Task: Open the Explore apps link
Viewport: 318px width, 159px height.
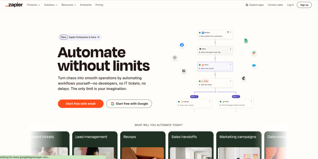Action: [x=255, y=5]
